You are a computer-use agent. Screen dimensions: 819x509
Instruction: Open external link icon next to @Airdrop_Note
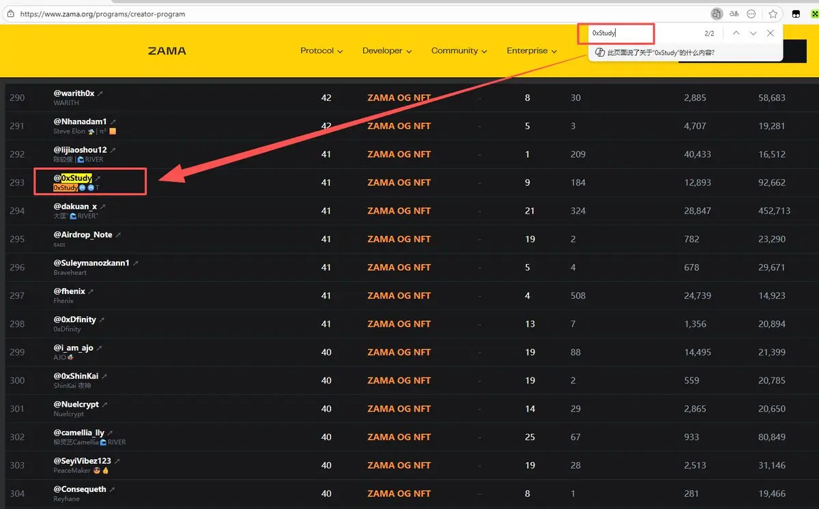tap(118, 235)
